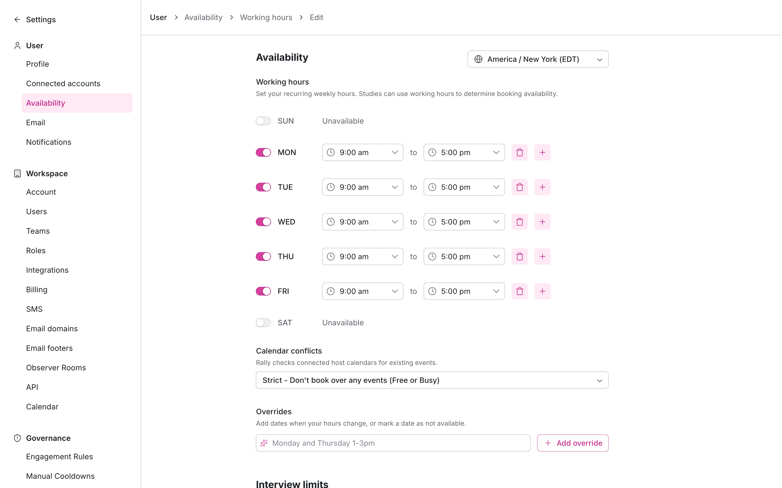Add another time range for Thursday
The image size is (782, 488).
coord(542,256)
